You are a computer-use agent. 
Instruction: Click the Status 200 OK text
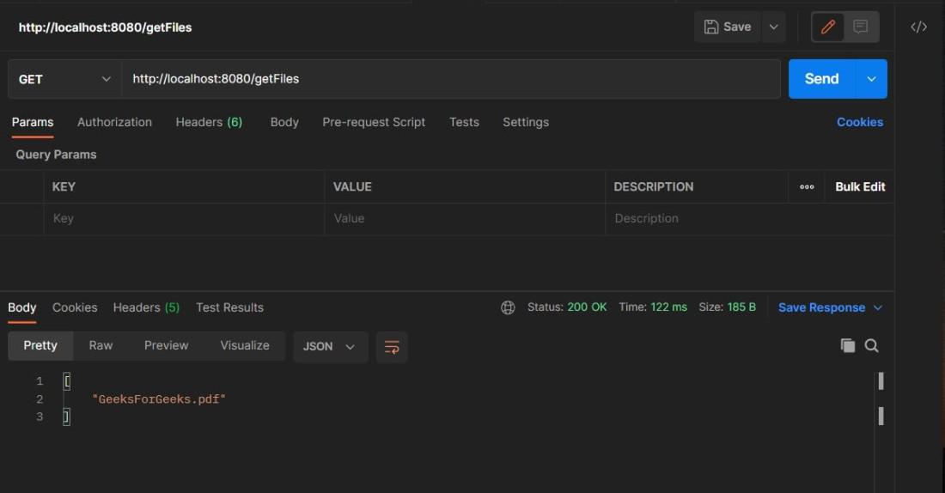point(567,307)
